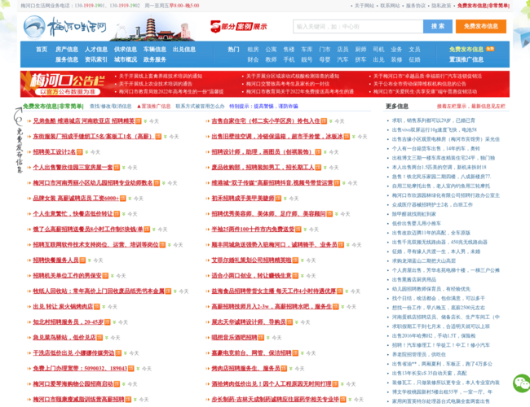Open the 联系网站 top link
530x407 pixels.
click(x=390, y=6)
